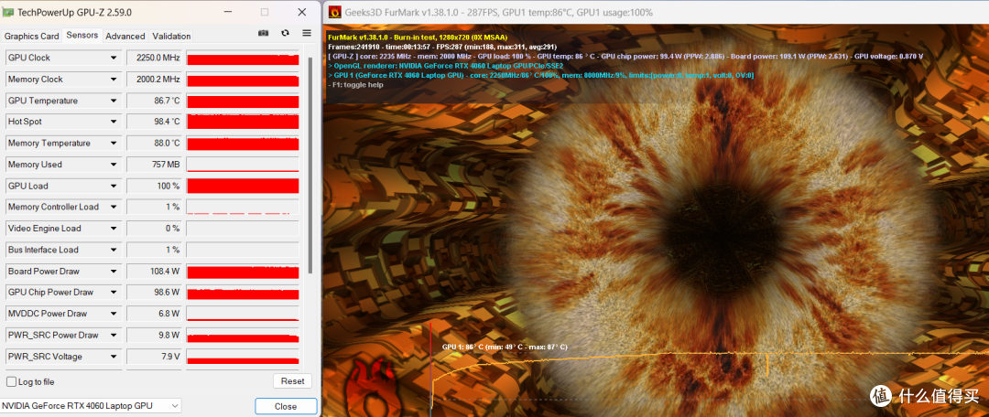Click the GPU Load history graph
This screenshot has height=417, width=989.
(x=243, y=186)
